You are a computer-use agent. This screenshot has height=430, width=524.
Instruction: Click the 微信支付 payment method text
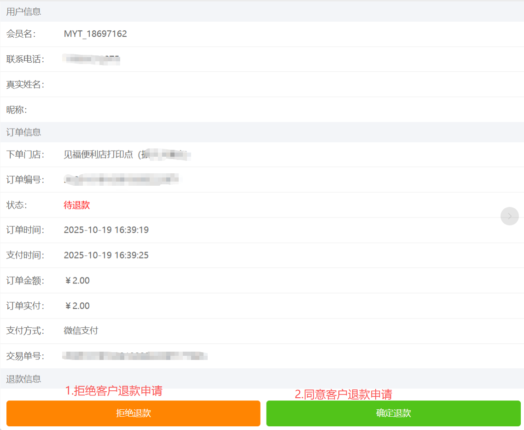coord(81,330)
